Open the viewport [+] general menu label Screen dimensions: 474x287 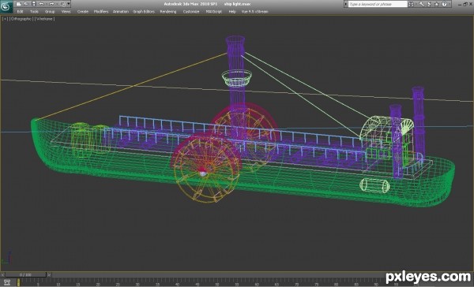[x=5, y=19]
